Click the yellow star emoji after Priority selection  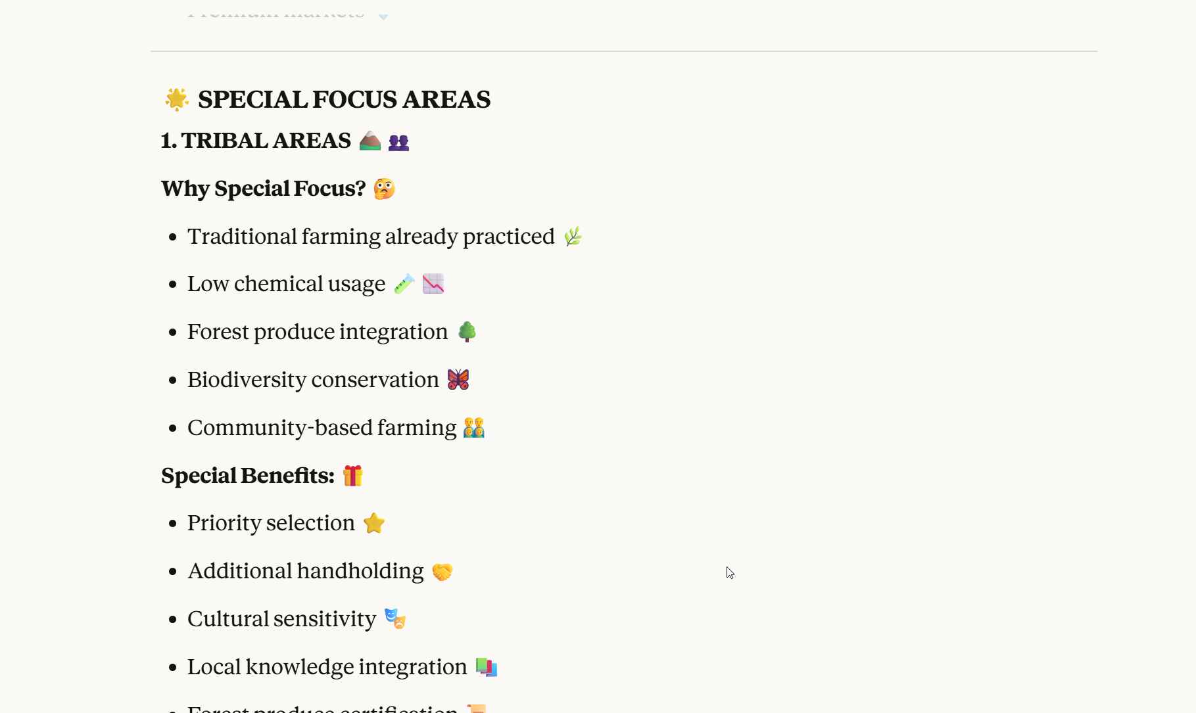[x=374, y=523]
